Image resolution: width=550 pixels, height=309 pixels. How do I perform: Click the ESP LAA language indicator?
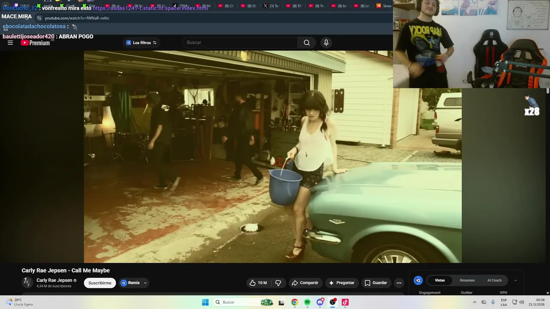point(504,302)
